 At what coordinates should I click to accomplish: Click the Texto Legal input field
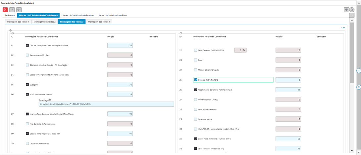[106, 104]
